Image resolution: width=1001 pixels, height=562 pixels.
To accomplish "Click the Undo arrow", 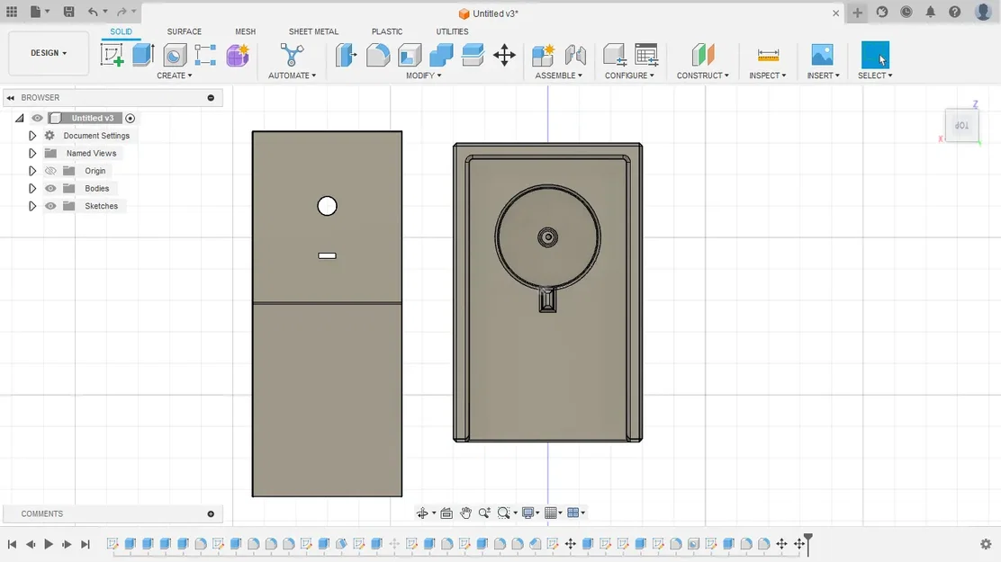I will [93, 12].
